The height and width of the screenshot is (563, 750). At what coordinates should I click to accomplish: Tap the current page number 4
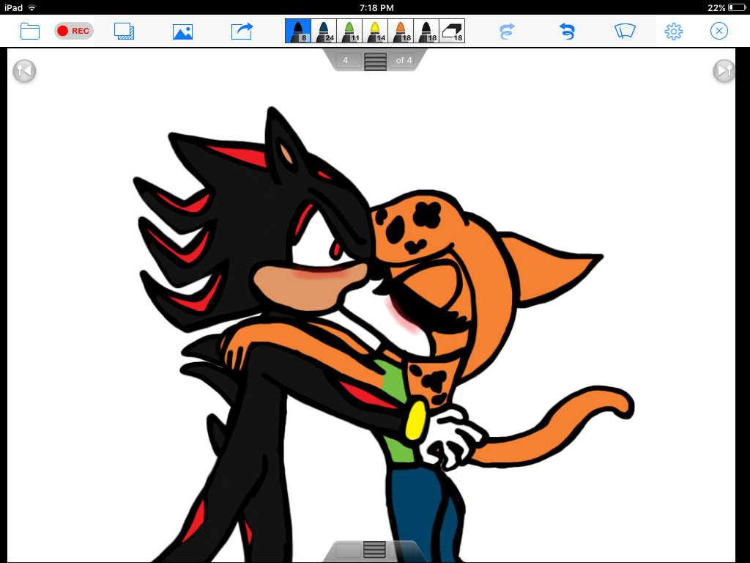346,60
